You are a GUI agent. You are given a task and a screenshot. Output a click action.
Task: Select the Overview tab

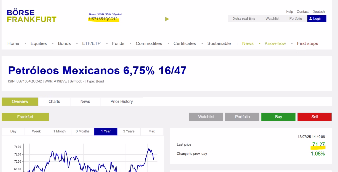tap(20, 101)
